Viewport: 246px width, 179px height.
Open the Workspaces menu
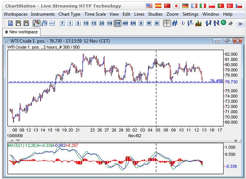(x=15, y=14)
